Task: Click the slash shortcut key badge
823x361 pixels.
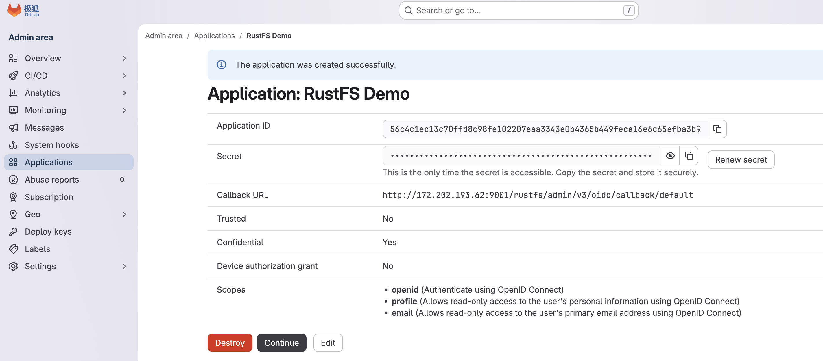Action: (629, 10)
